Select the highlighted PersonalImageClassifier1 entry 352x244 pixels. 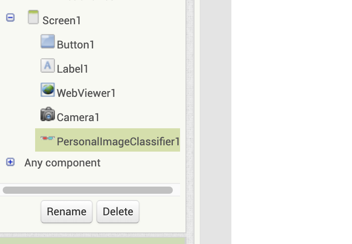click(118, 141)
